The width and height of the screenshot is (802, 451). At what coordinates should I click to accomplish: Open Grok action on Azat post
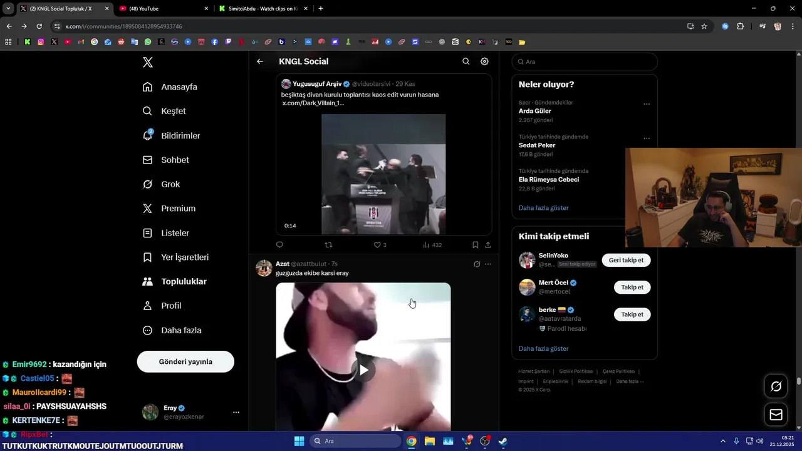click(477, 264)
